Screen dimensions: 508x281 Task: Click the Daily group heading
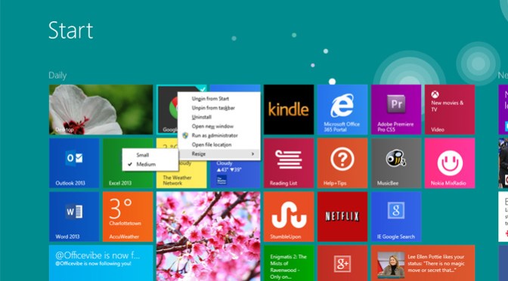57,76
